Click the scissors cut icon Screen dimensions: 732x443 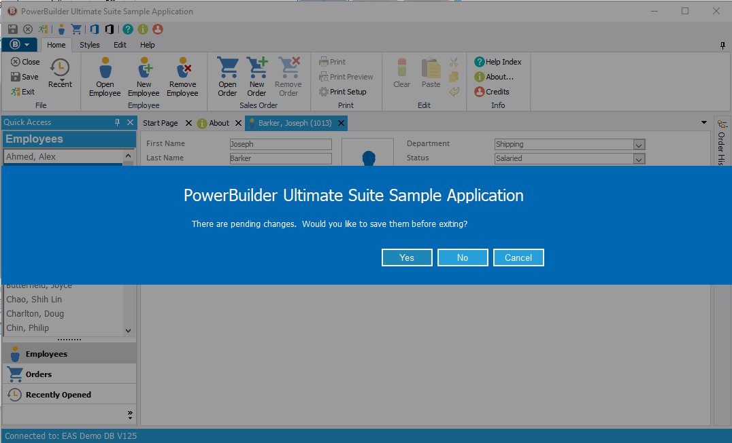(454, 62)
